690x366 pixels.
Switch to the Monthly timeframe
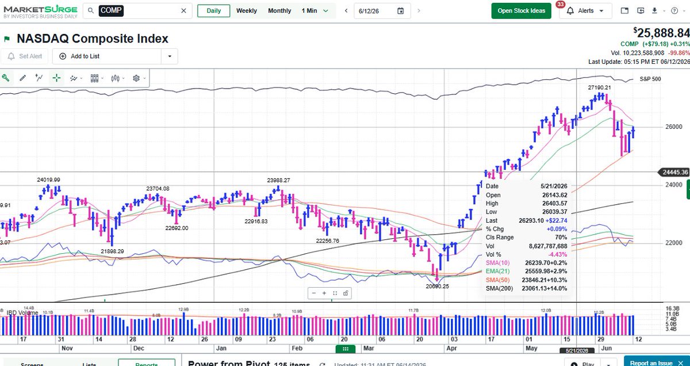point(279,10)
